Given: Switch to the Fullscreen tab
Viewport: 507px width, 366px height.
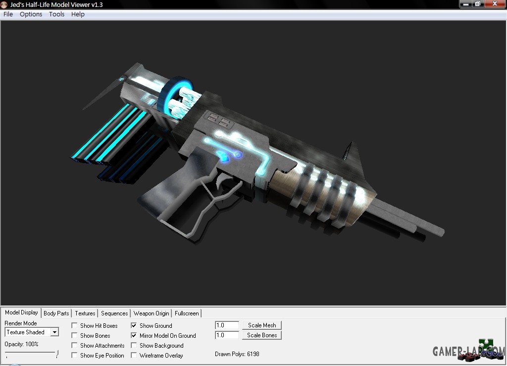Looking at the screenshot, I should pos(187,313).
